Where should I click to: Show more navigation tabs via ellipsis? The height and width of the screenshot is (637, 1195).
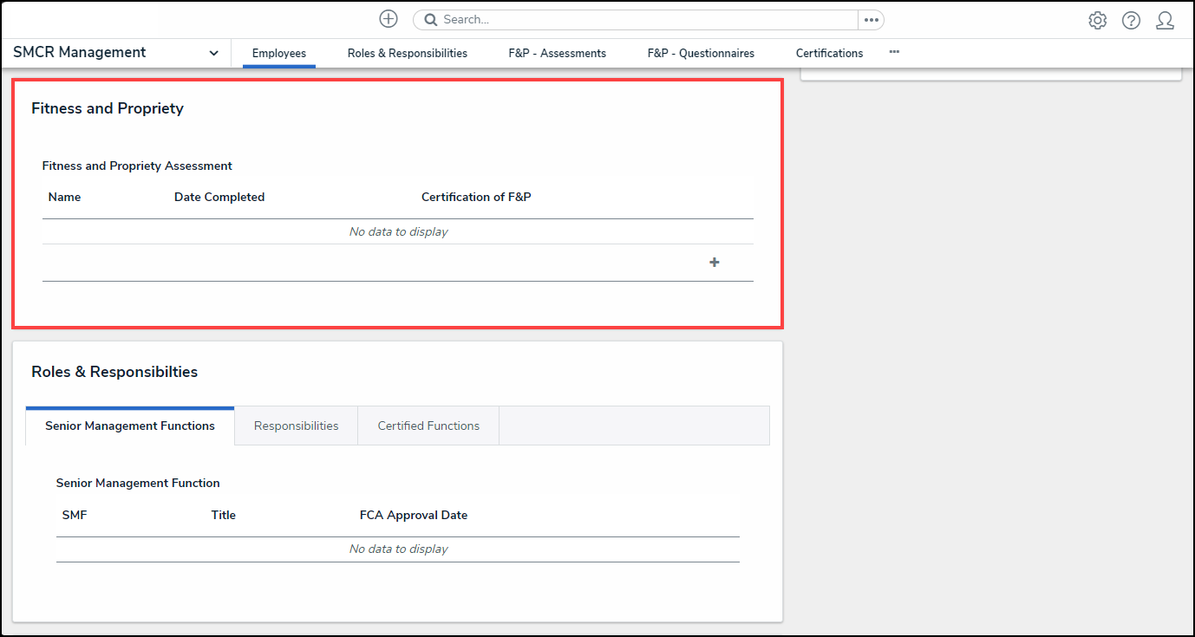pos(894,52)
